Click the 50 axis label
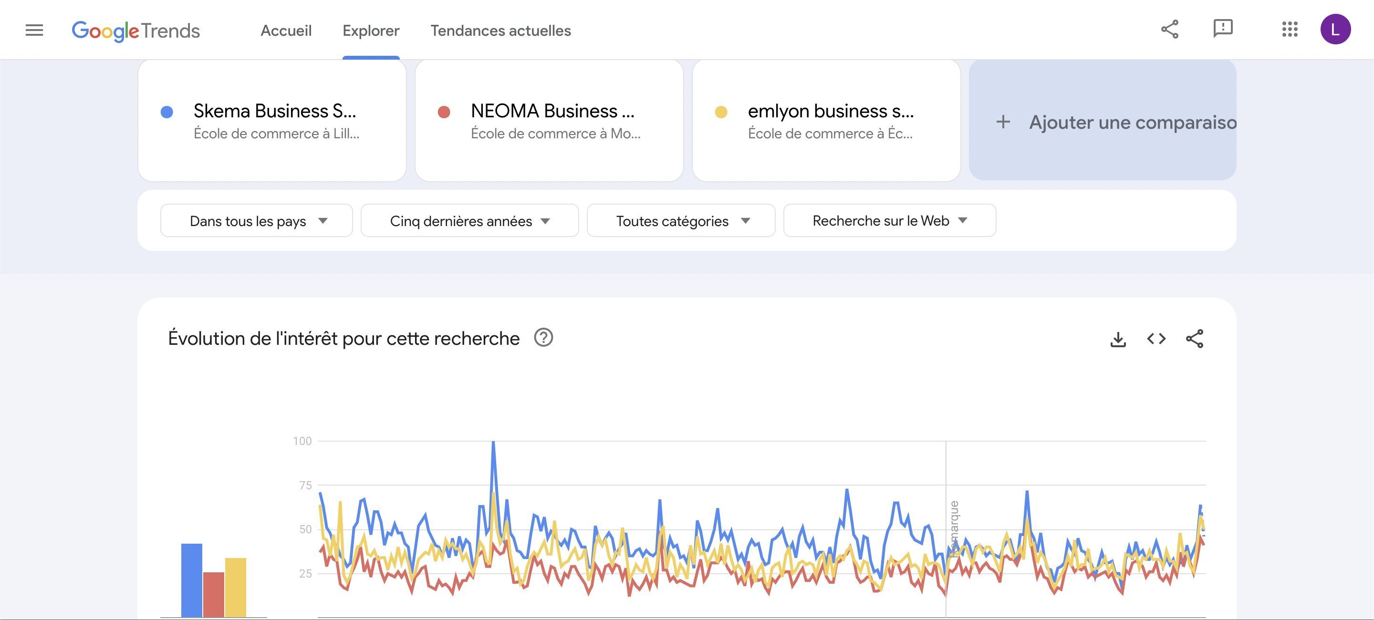1374x620 pixels. tap(306, 529)
